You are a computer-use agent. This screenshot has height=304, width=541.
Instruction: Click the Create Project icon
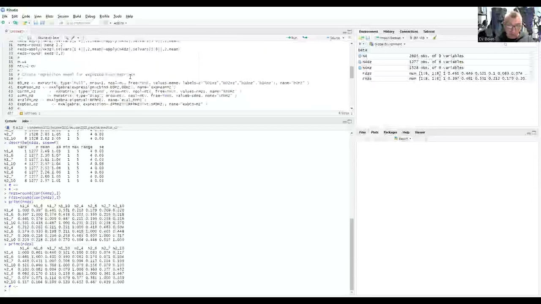tap(16, 23)
